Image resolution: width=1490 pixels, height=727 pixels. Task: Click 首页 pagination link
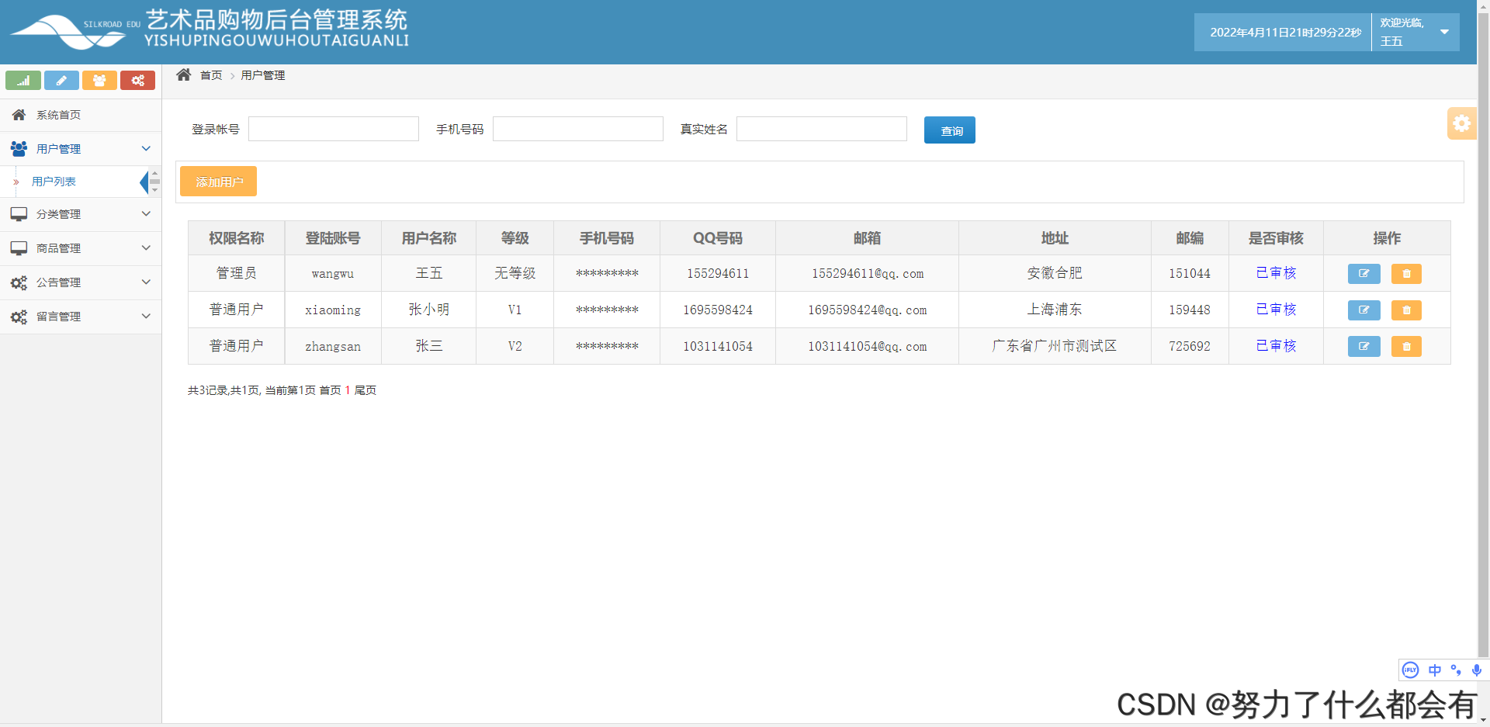click(x=330, y=390)
